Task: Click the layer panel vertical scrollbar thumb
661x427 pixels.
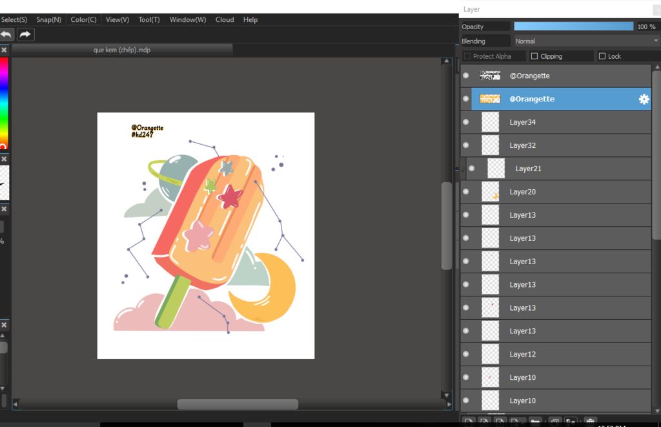Action: tap(656, 155)
